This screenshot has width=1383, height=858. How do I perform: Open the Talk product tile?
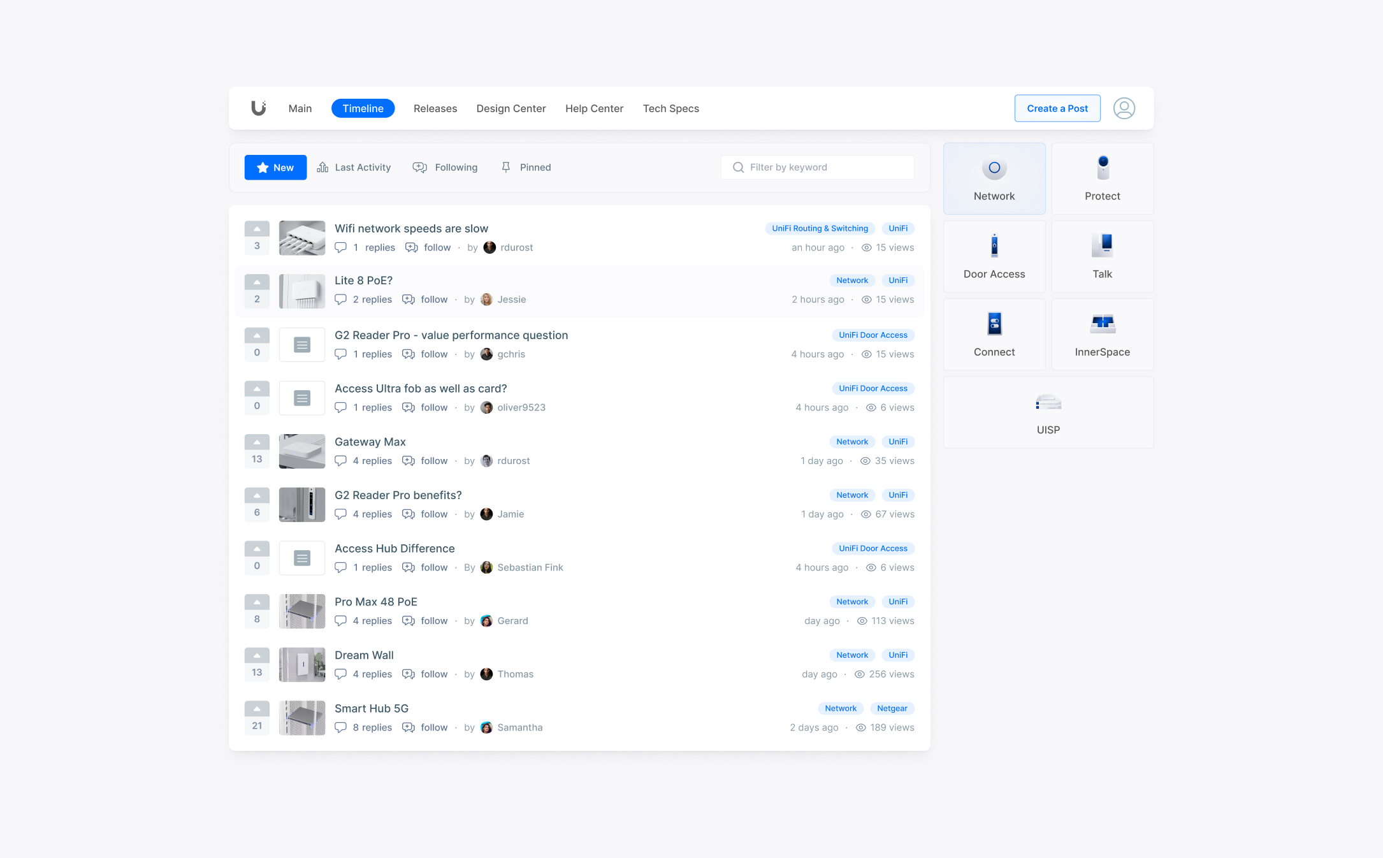[x=1102, y=256]
